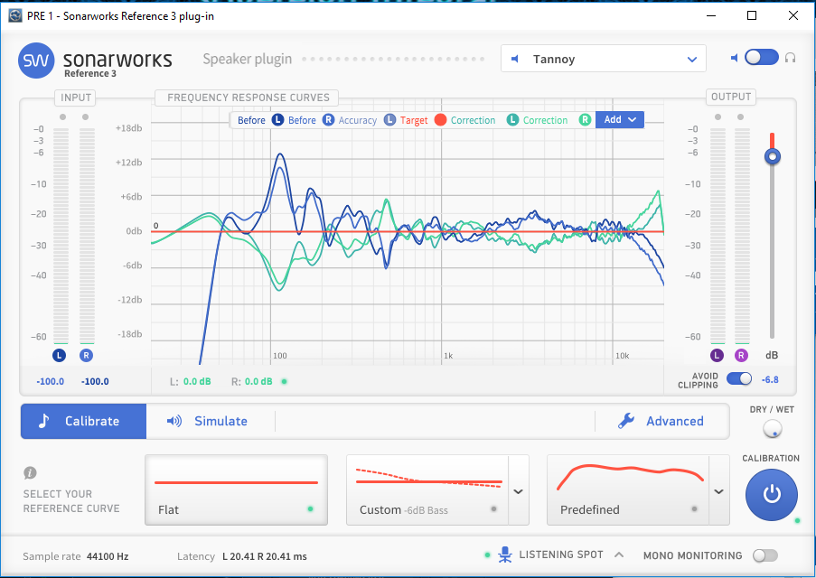
Task: Click the right input level -100.0 value
Action: (x=95, y=381)
